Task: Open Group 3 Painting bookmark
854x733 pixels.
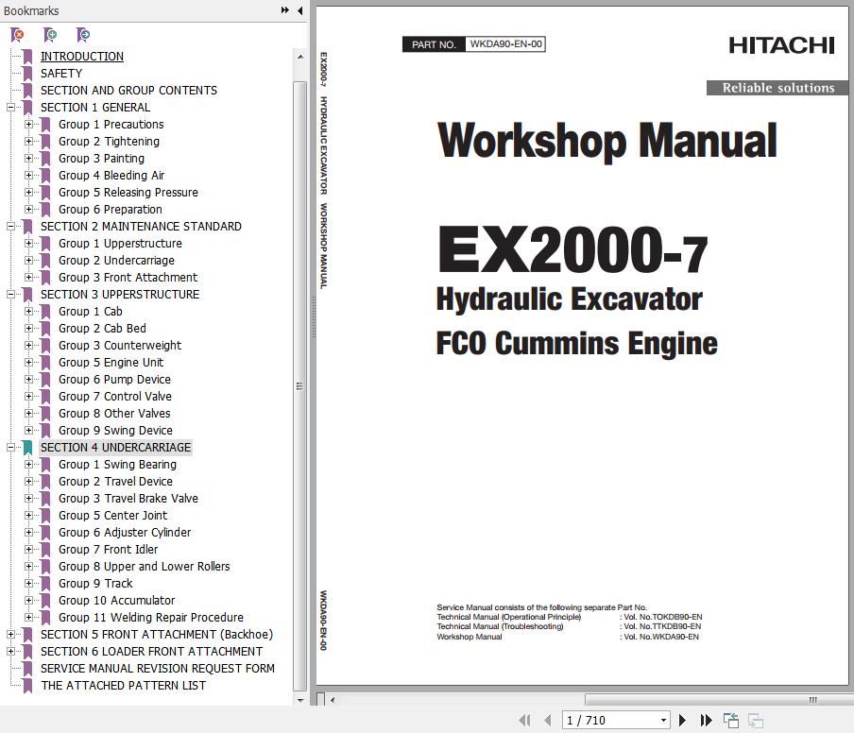Action: [101, 159]
